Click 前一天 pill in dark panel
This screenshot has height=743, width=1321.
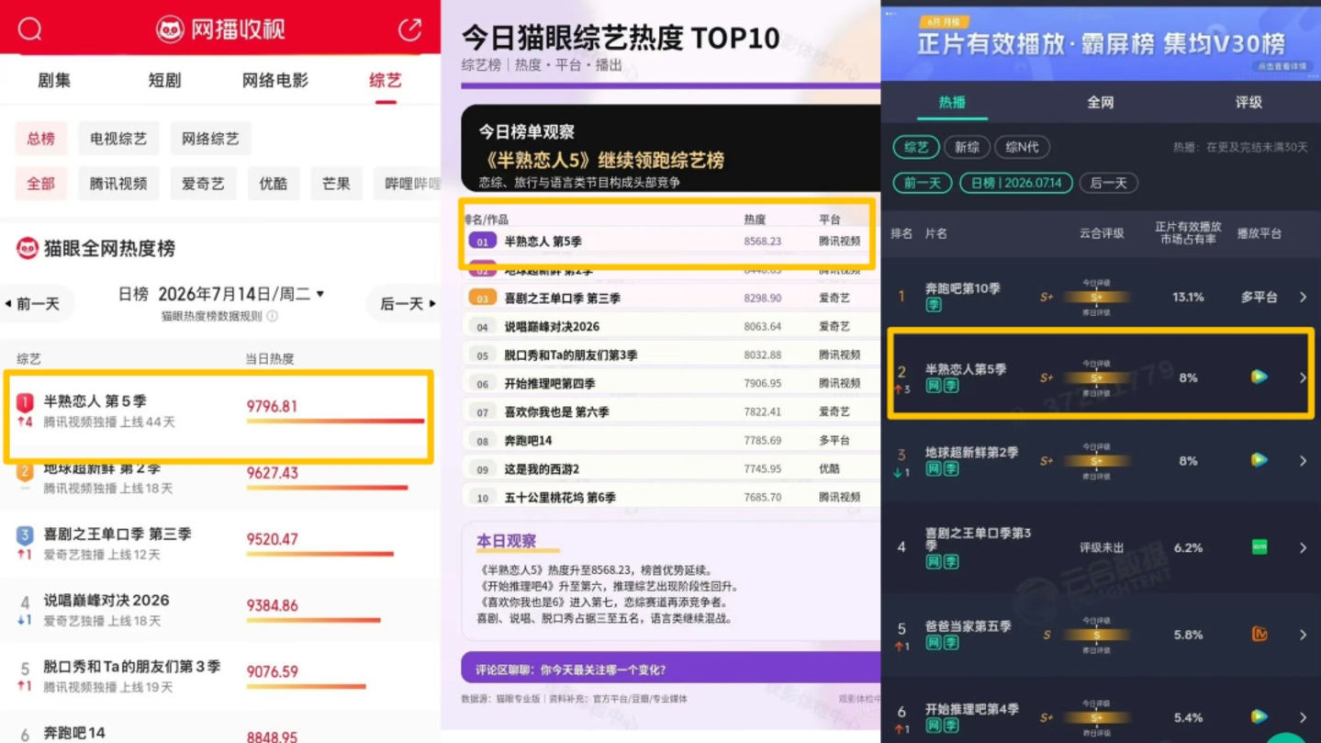923,183
